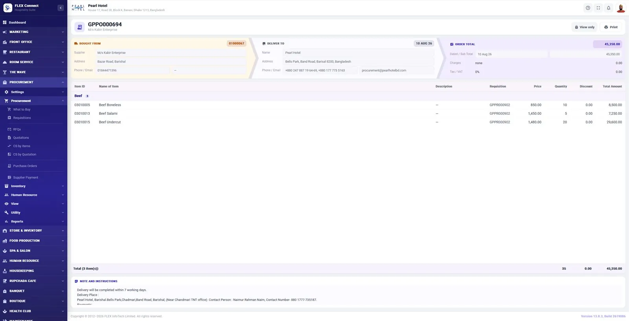Expand the Reports submenu

(x=33, y=222)
